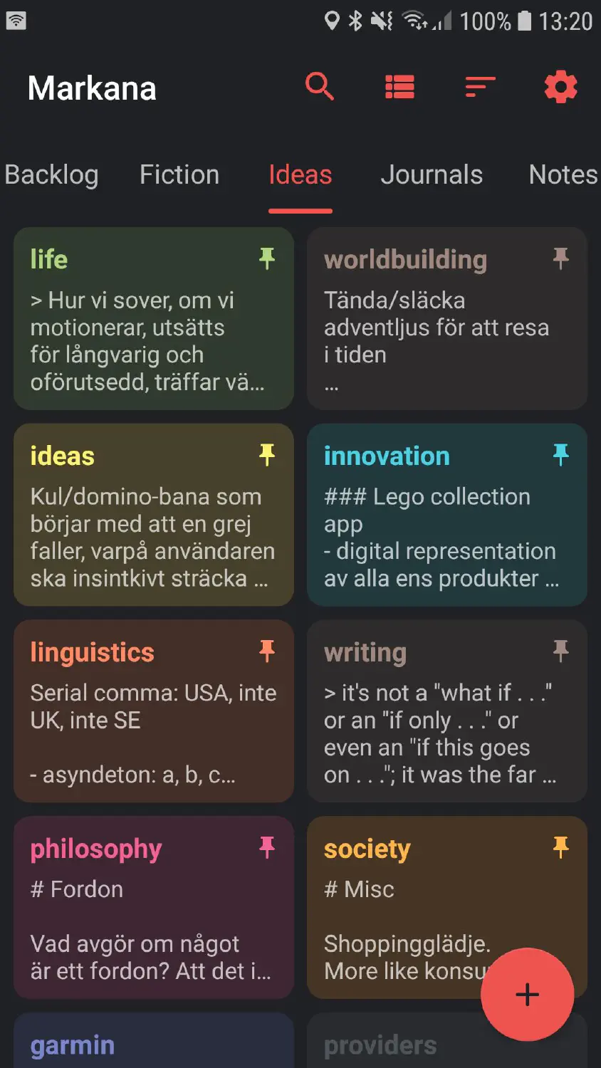Viewport: 601px width, 1068px height.
Task: Open the linguistics note about serial comma
Action: [154, 711]
